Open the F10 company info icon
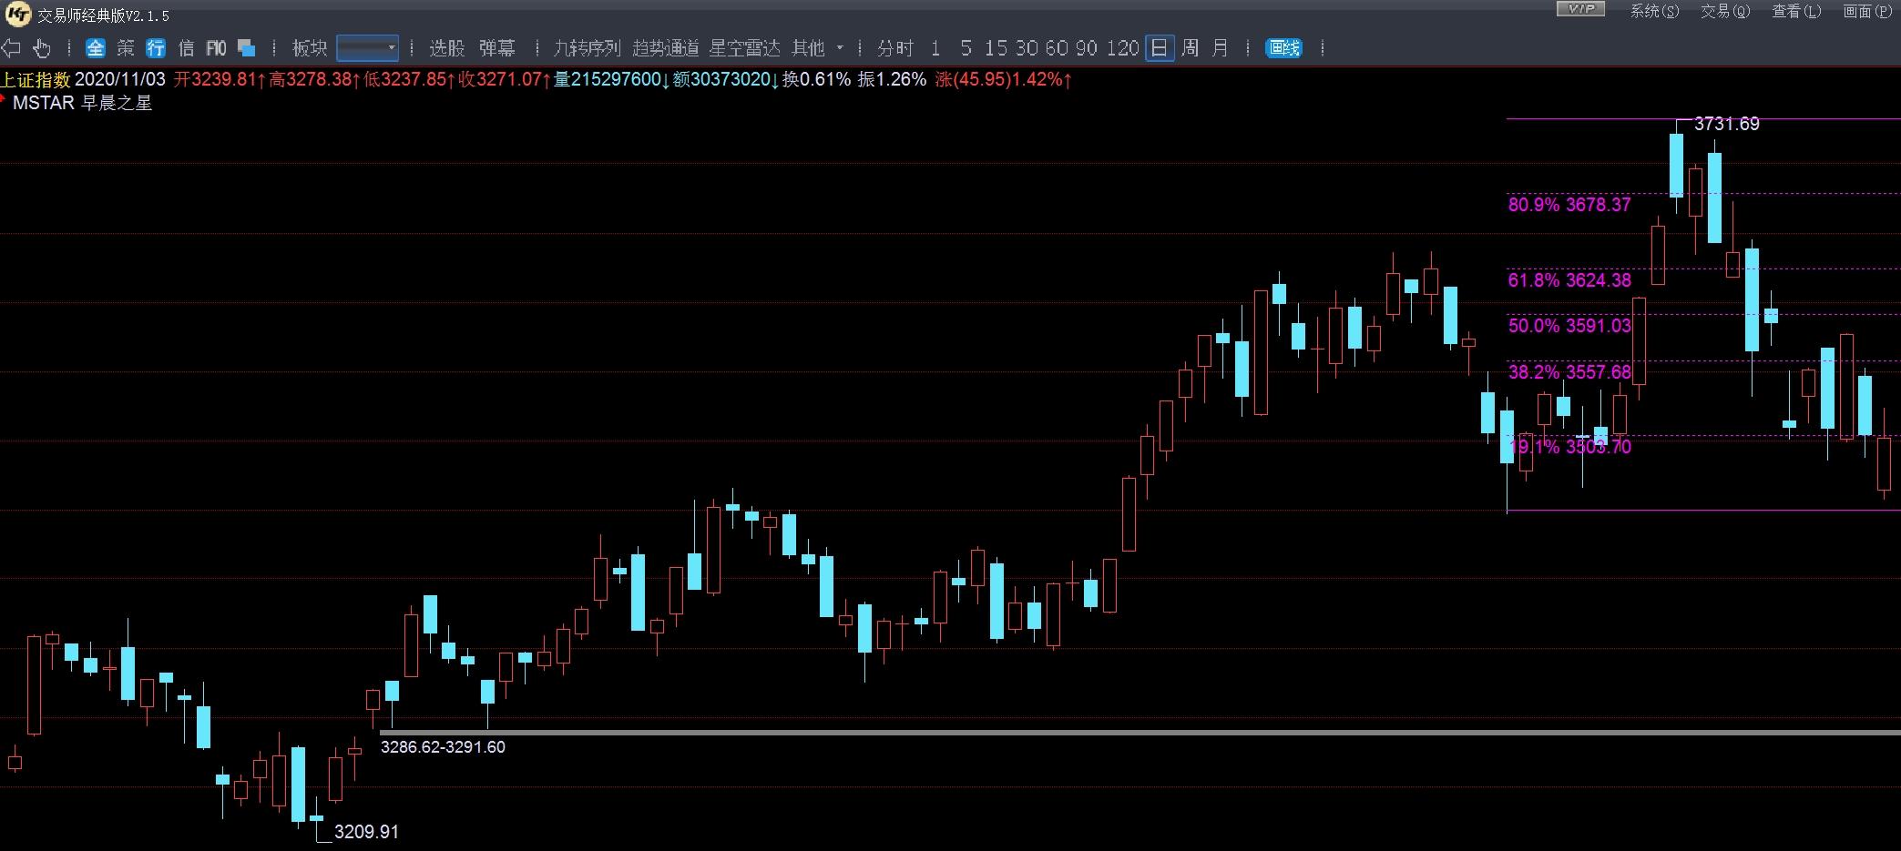Screen dimensions: 1901x851 216,47
